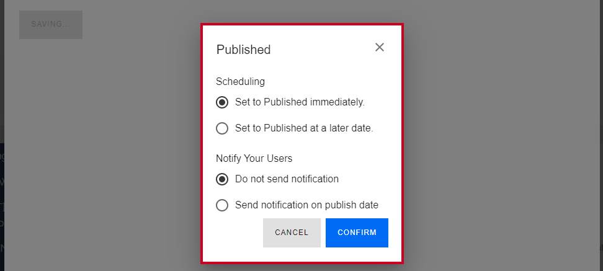Click the 'Notify Your Users' heading
Viewport: 603px width, 271px height.
(254, 158)
